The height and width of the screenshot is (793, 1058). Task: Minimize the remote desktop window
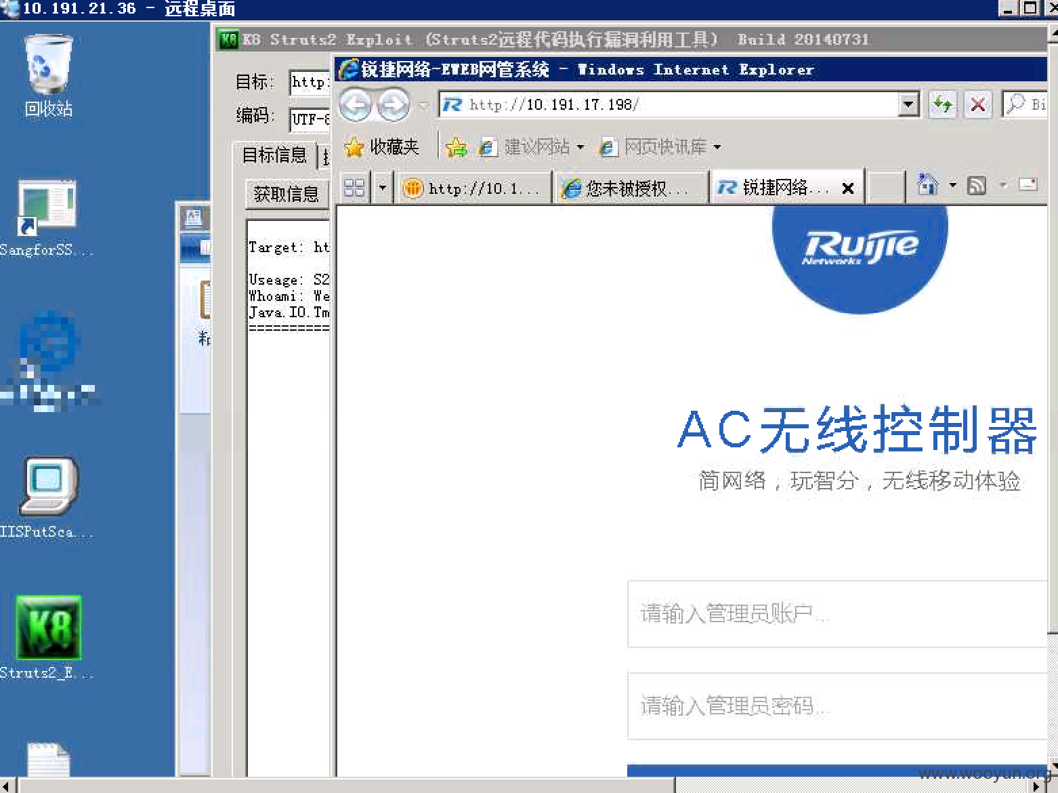pyautogui.click(x=1009, y=8)
